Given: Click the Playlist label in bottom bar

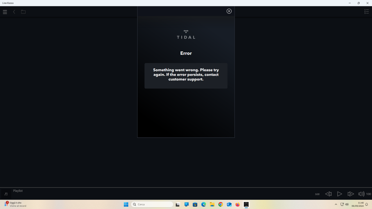Looking at the screenshot, I should click(x=18, y=191).
